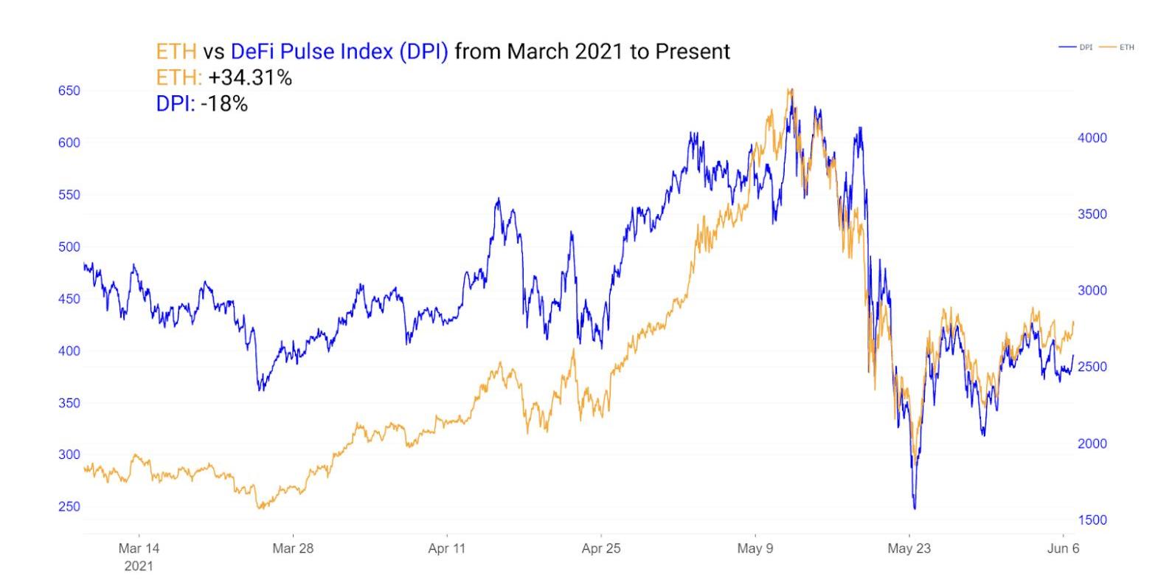
Task: Click the blue DPI legend line swatch
Action: [x=1067, y=47]
